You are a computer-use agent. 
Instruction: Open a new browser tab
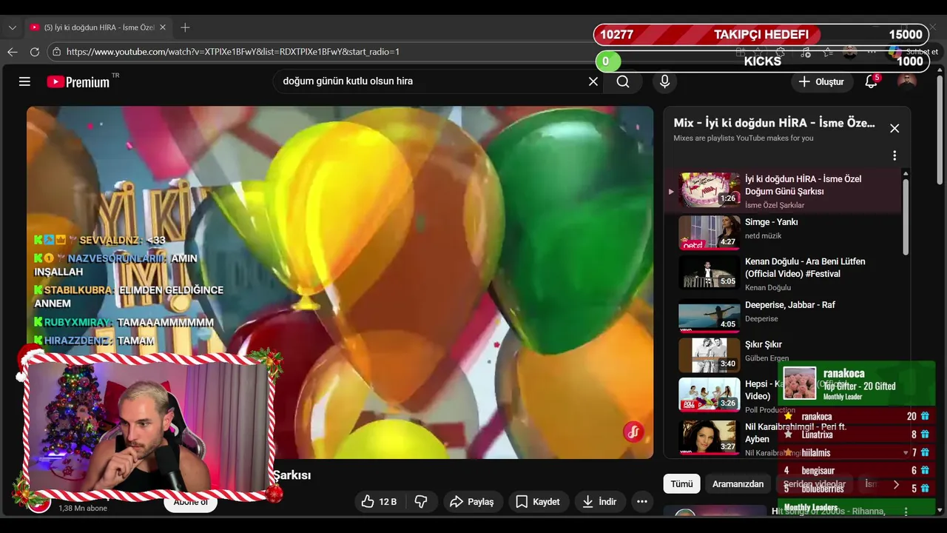(x=185, y=27)
